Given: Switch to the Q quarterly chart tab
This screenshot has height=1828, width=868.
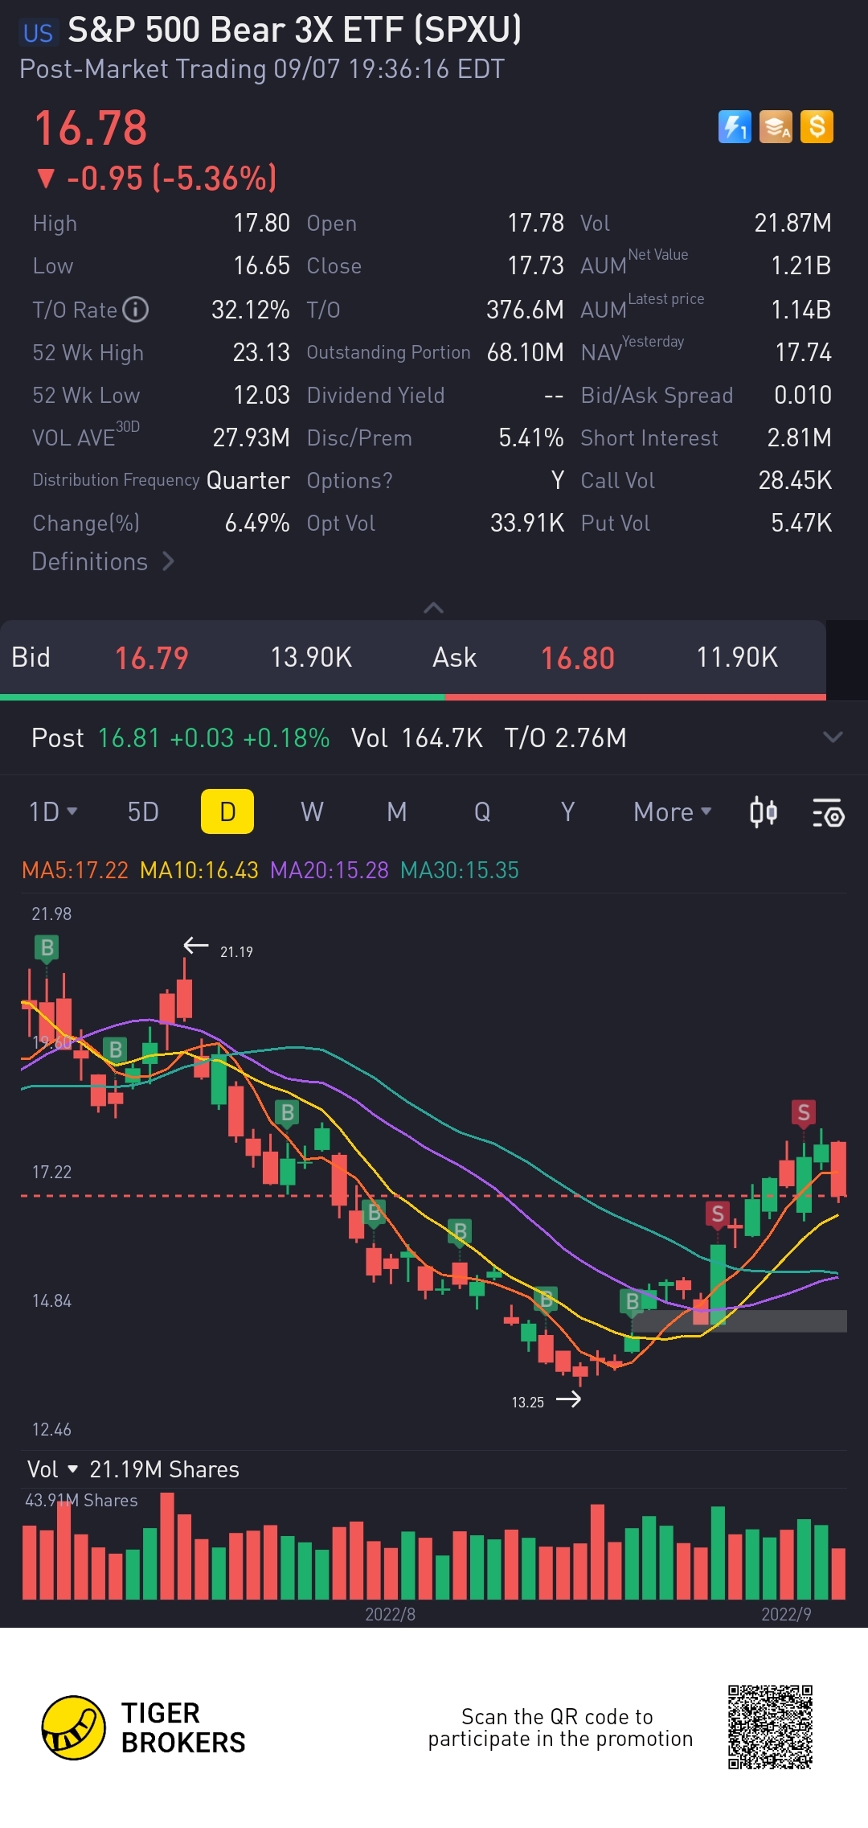Looking at the screenshot, I should coord(482,811).
